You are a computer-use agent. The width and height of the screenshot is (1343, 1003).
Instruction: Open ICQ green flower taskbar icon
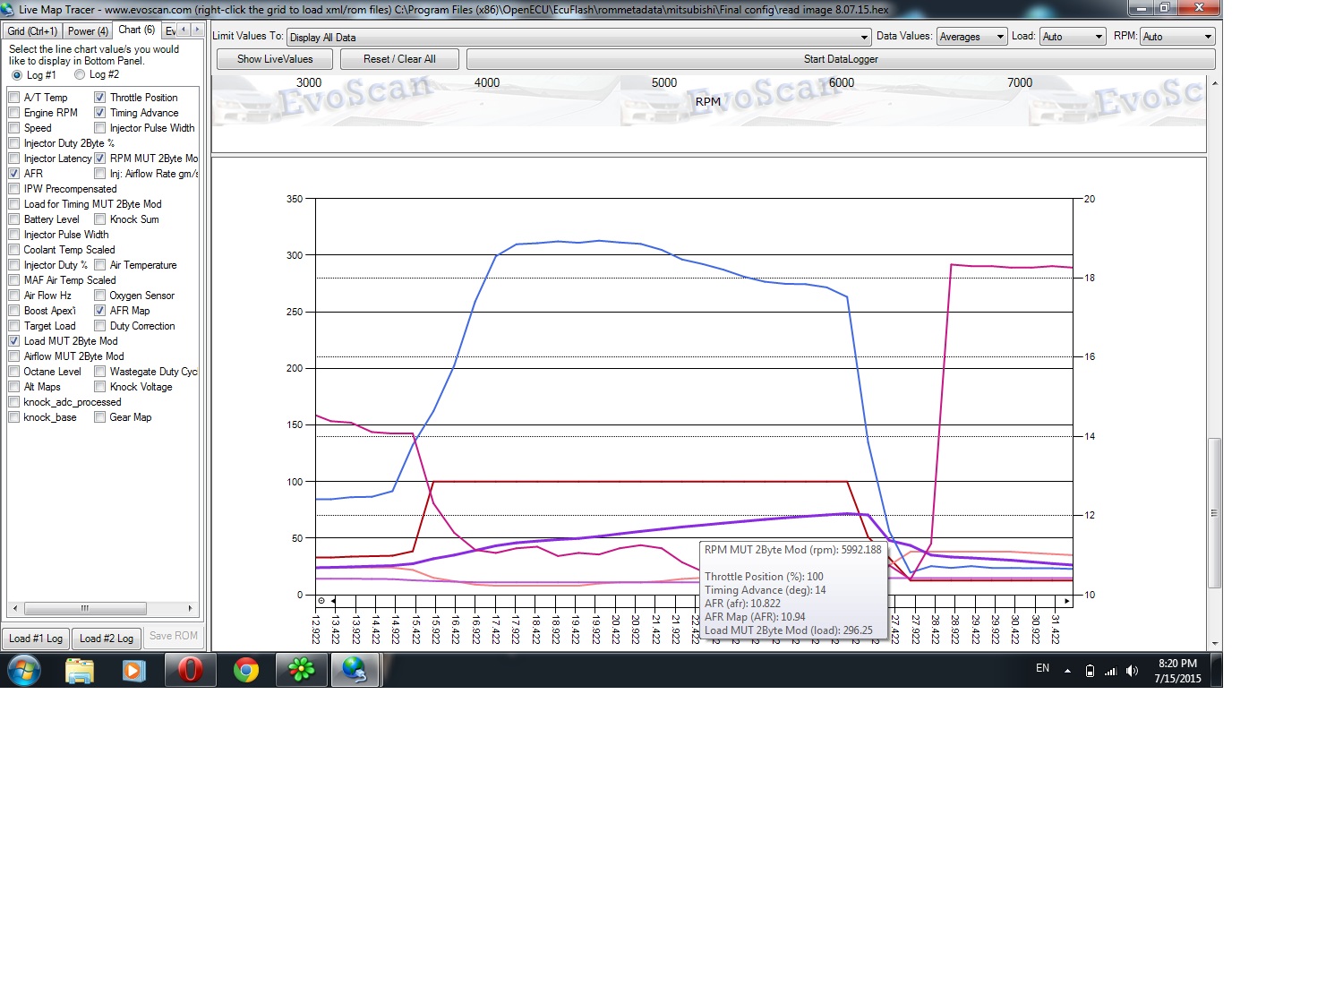pyautogui.click(x=302, y=670)
